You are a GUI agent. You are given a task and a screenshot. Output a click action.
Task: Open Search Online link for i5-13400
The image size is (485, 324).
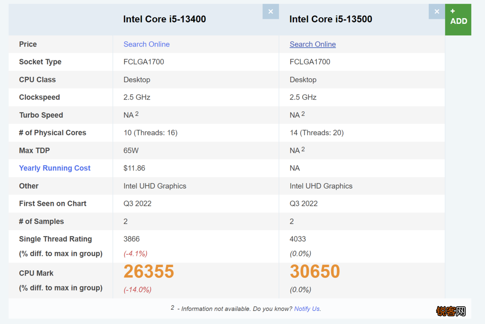pos(146,44)
